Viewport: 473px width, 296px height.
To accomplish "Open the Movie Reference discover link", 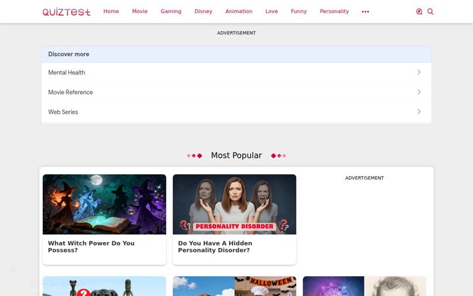I will [236, 92].
